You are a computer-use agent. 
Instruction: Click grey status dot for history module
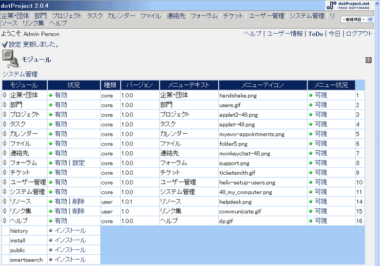(x=51, y=230)
